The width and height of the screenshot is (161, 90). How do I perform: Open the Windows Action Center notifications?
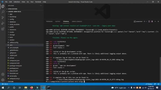coord(157,88)
